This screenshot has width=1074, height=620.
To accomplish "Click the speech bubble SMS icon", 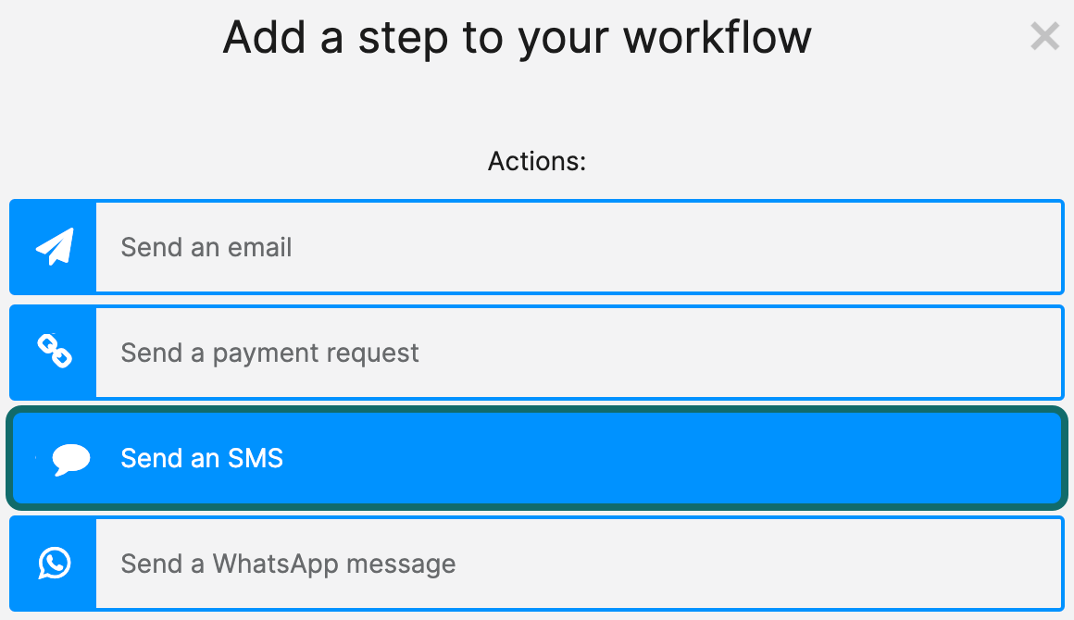I will (x=70, y=458).
